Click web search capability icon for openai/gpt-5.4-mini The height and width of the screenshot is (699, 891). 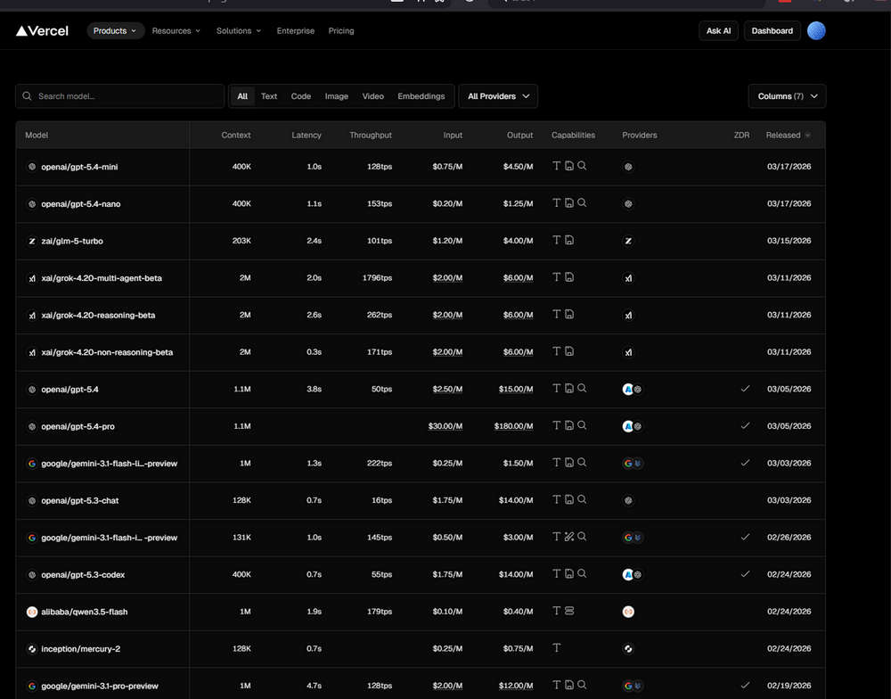pos(582,166)
